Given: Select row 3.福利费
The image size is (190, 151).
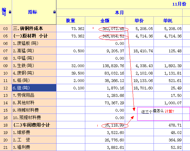Looking at the screenshot, I should [34, 147].
